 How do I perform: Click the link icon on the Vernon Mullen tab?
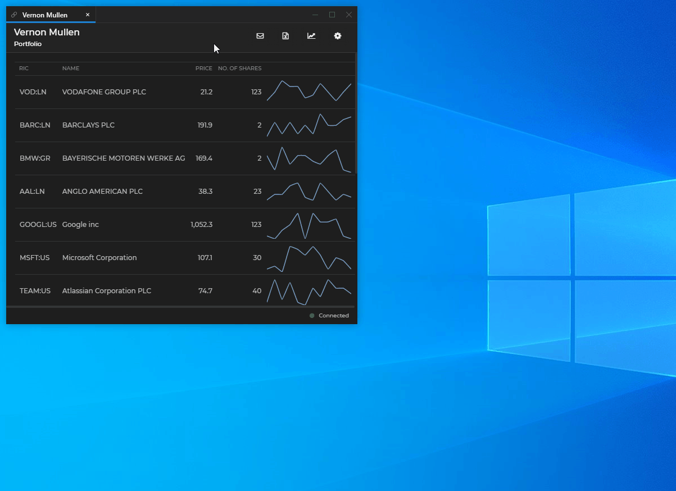[14, 15]
